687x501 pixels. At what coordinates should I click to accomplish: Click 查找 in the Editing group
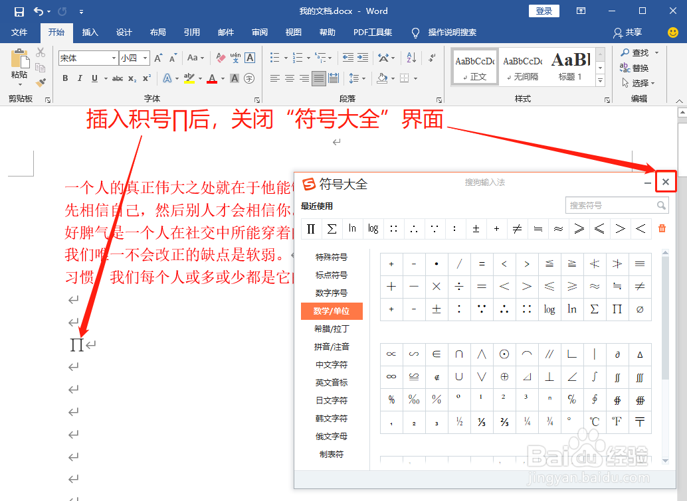pos(640,52)
